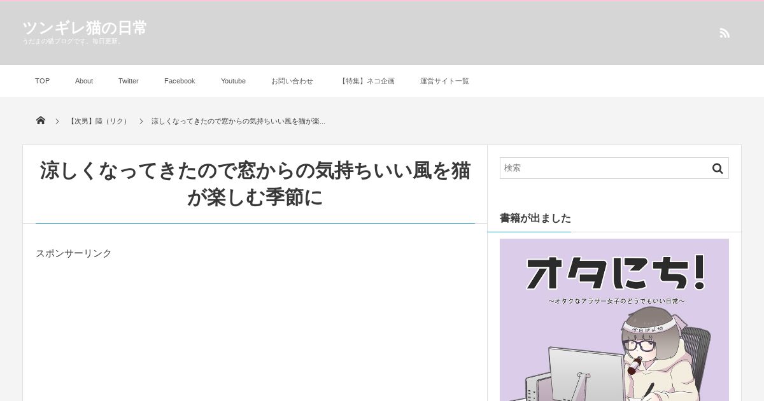Viewport: 764px width, 401px height.
Task: Go to home via breadcrumb house icon
Action: pos(41,120)
